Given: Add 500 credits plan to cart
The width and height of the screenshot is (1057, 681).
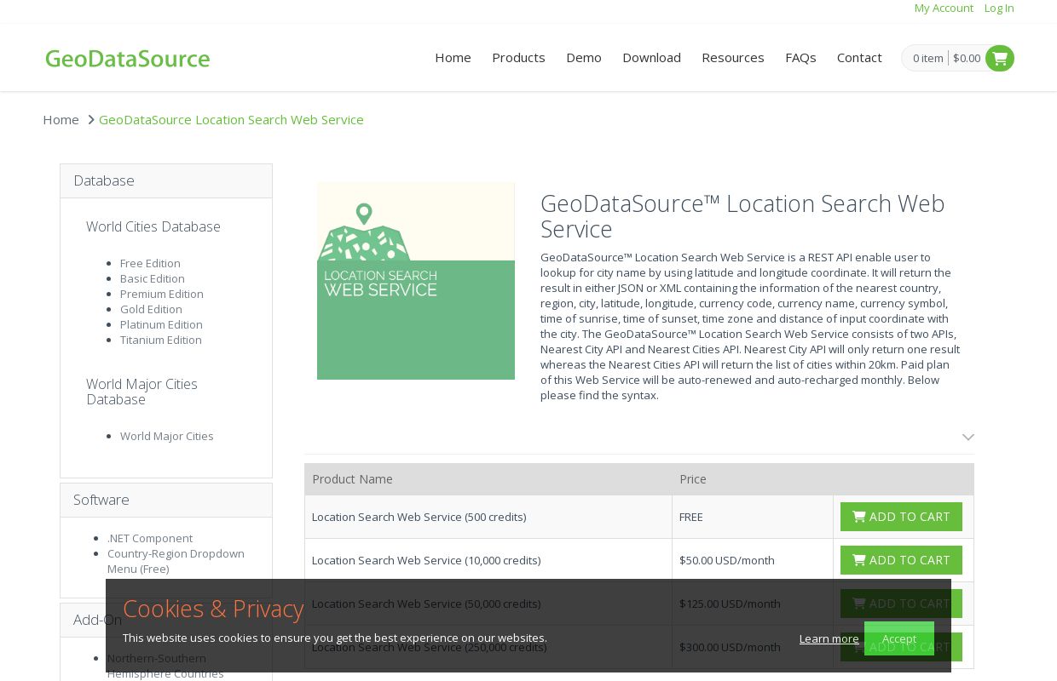Looking at the screenshot, I should pyautogui.click(x=901, y=517).
